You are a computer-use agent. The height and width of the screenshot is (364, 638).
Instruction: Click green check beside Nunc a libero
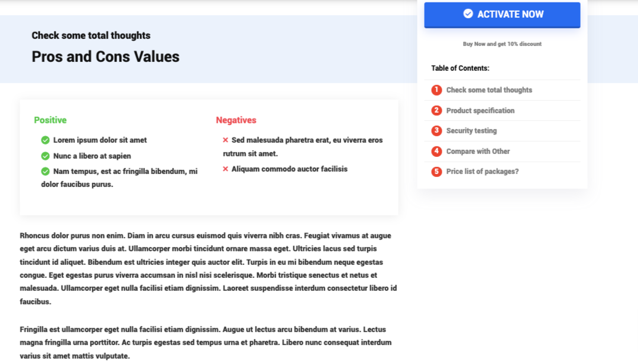click(x=45, y=156)
